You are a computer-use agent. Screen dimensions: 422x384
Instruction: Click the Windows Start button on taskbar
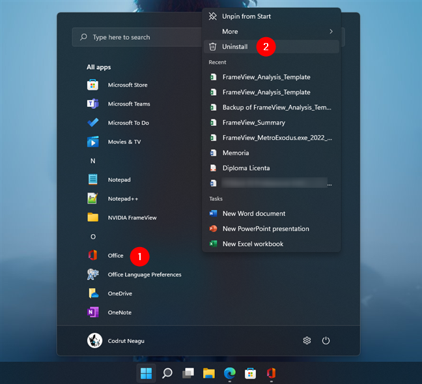click(x=146, y=373)
